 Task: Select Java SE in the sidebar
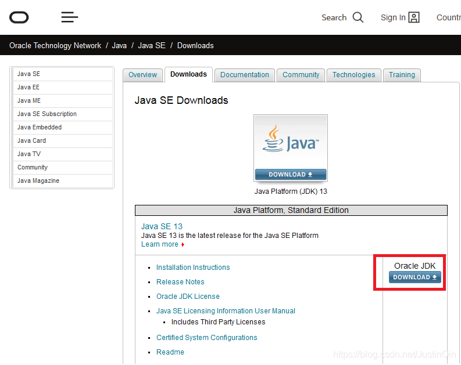click(62, 74)
